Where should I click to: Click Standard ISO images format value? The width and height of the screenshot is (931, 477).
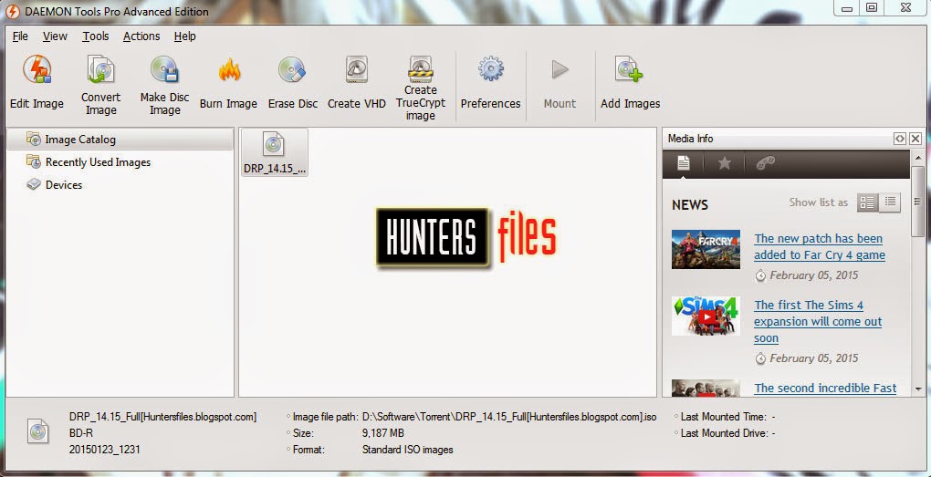point(407,450)
